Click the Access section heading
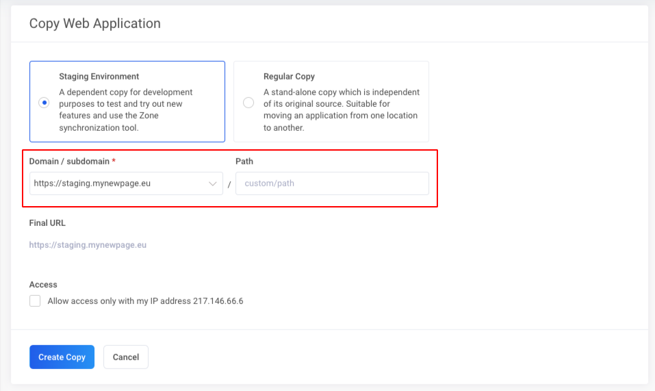Screen dimensions: 655x391 pos(43,284)
